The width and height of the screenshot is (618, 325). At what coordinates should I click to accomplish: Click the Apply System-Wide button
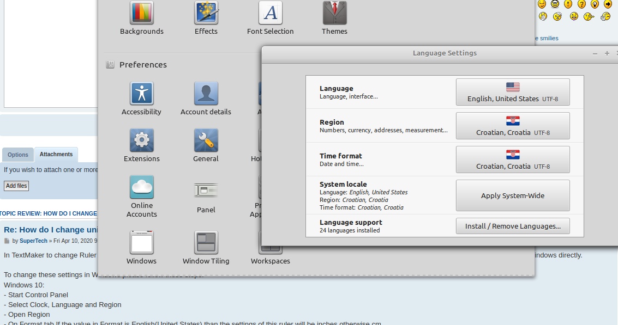[513, 195]
